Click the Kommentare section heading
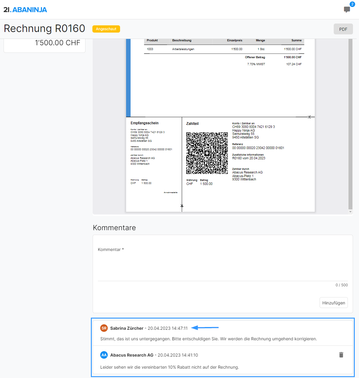359x378 pixels. [x=114, y=227]
